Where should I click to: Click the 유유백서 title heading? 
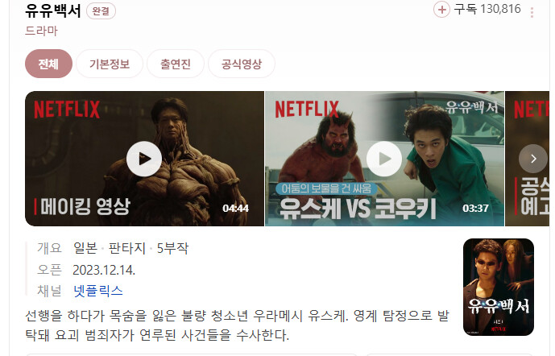53,10
